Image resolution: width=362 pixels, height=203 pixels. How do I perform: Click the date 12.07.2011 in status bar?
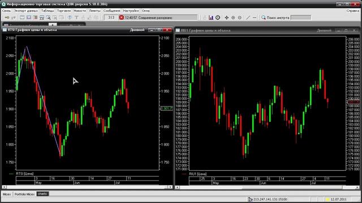coord(338,199)
